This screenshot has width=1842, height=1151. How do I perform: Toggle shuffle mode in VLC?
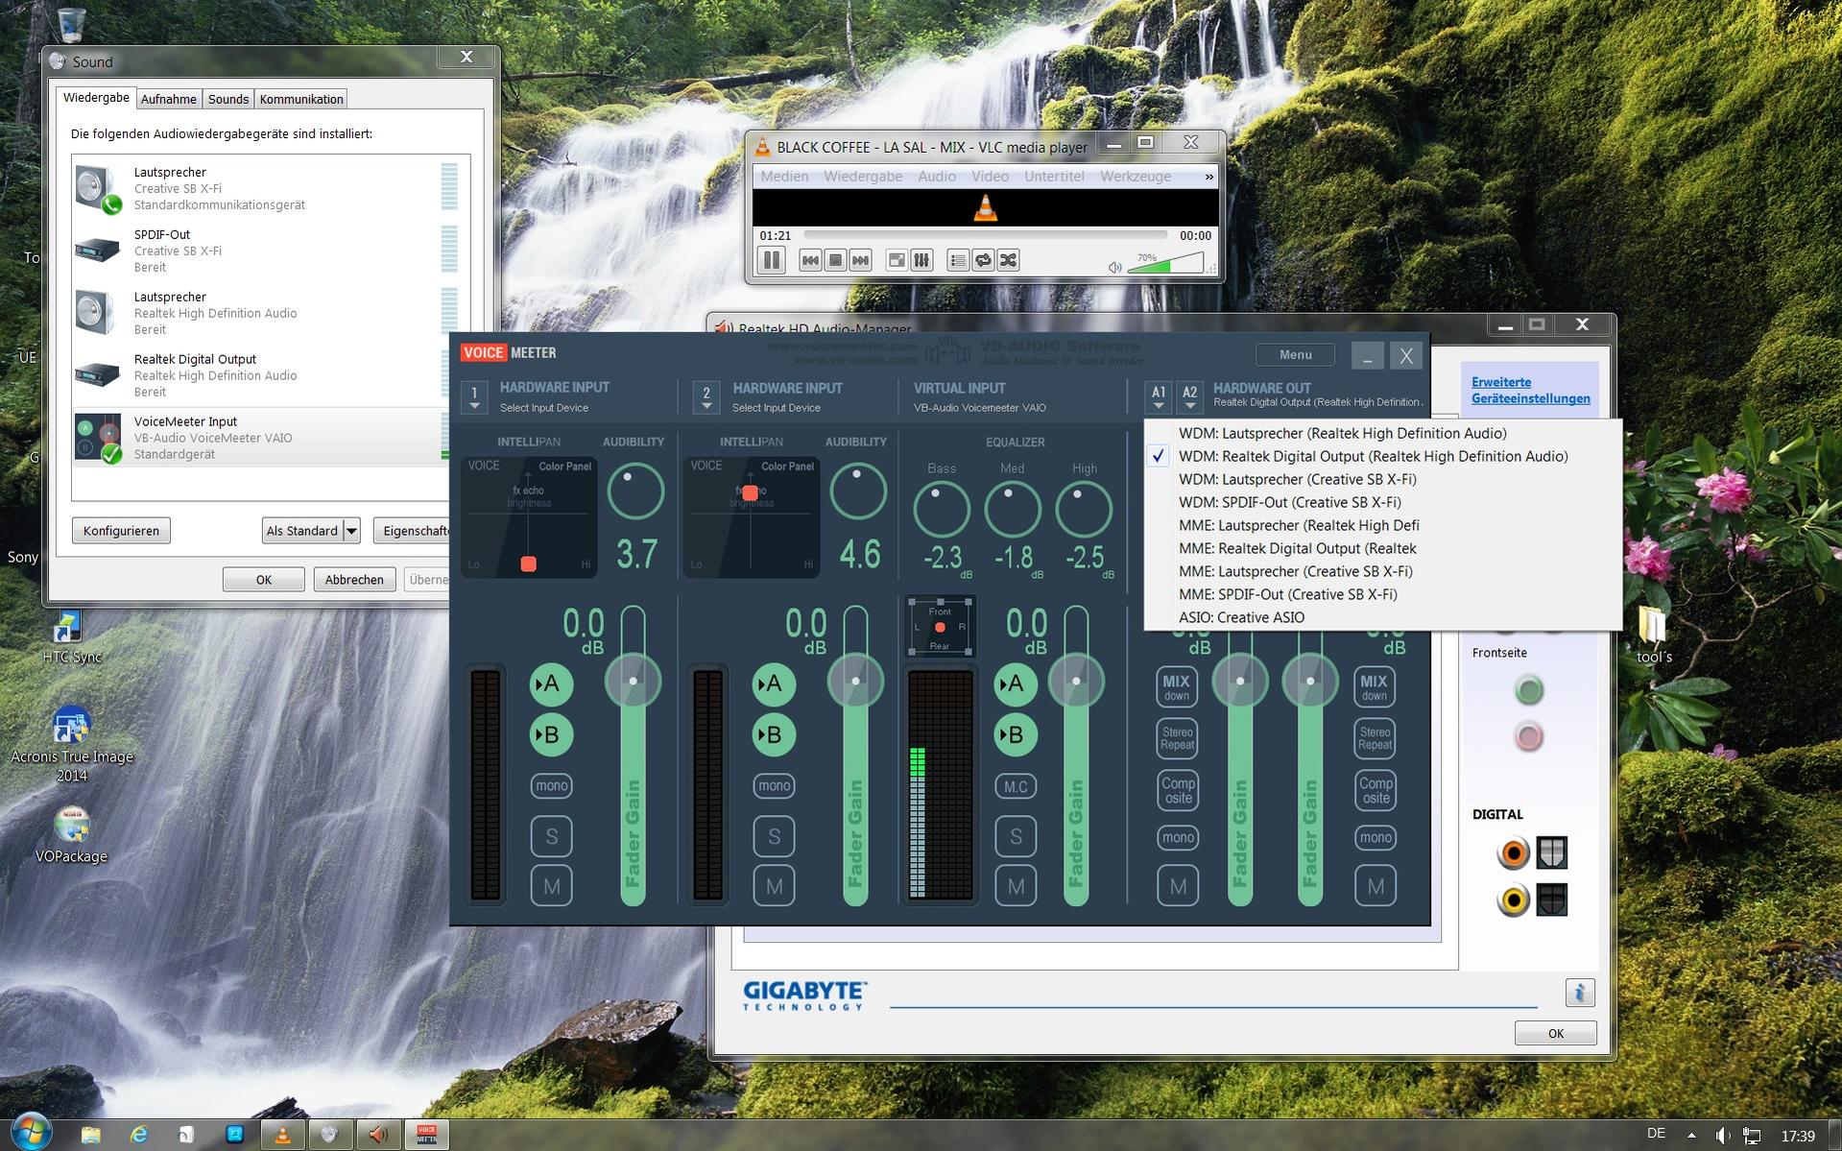[x=1008, y=260]
